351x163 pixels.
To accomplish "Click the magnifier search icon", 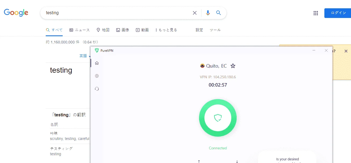I will (x=219, y=13).
